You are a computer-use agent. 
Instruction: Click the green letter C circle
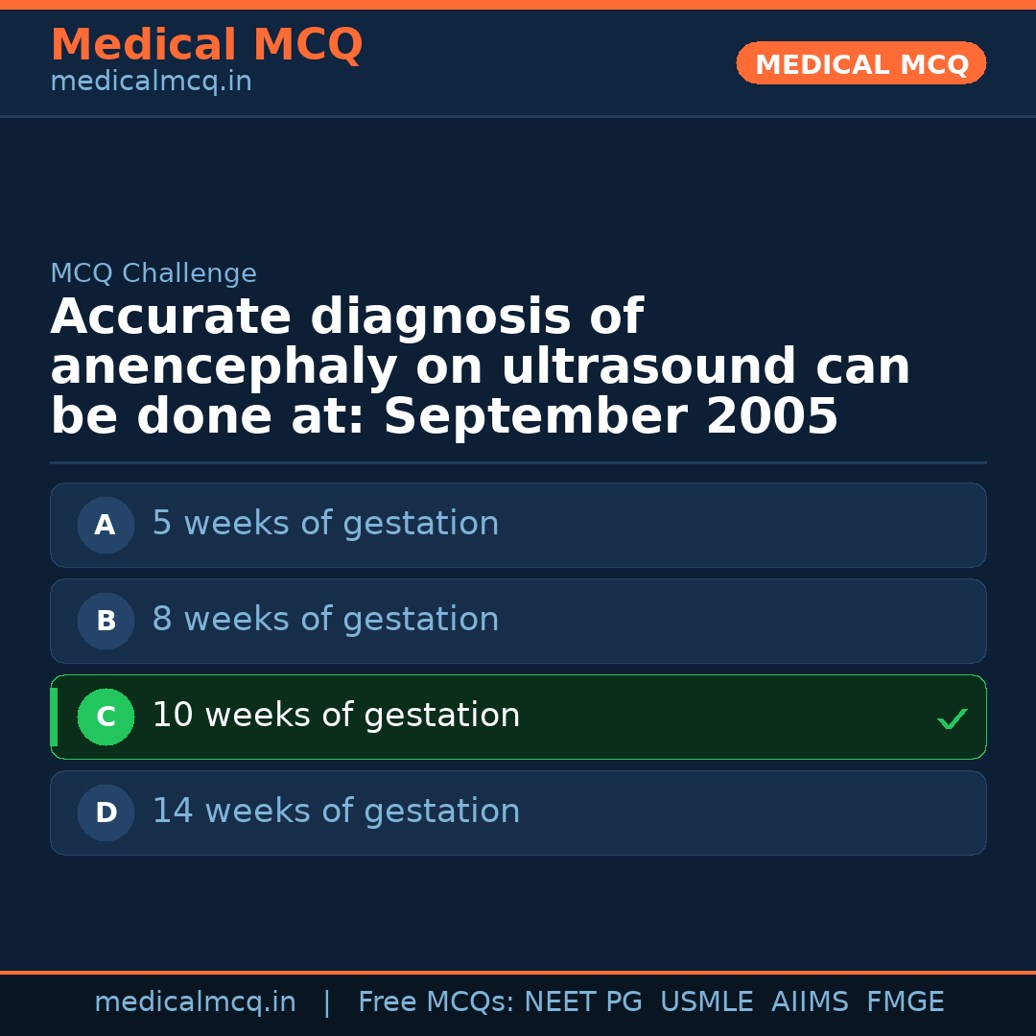[106, 717]
